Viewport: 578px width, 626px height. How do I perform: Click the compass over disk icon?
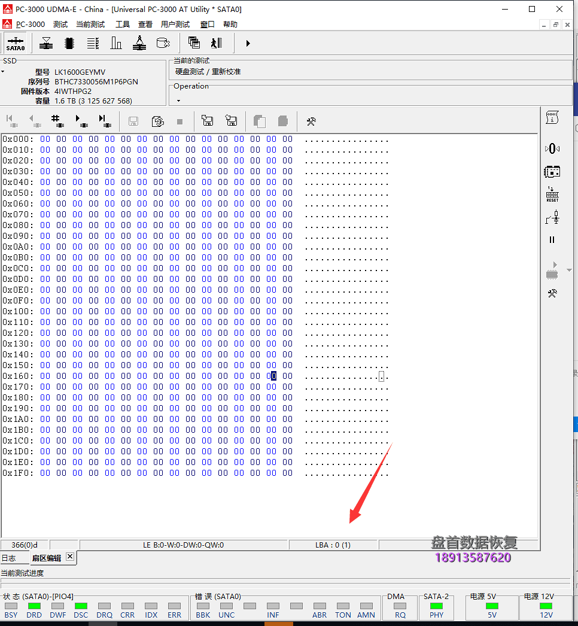(x=139, y=43)
